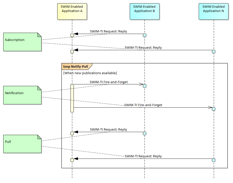The height and width of the screenshot is (183, 233).
Task: Select Pull's Request: Reply label from Application N
Action: 143,156
